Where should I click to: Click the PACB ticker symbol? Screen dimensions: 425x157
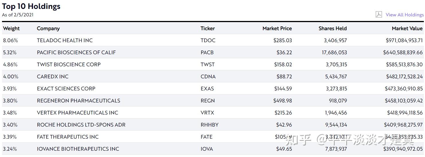pyautogui.click(x=207, y=53)
